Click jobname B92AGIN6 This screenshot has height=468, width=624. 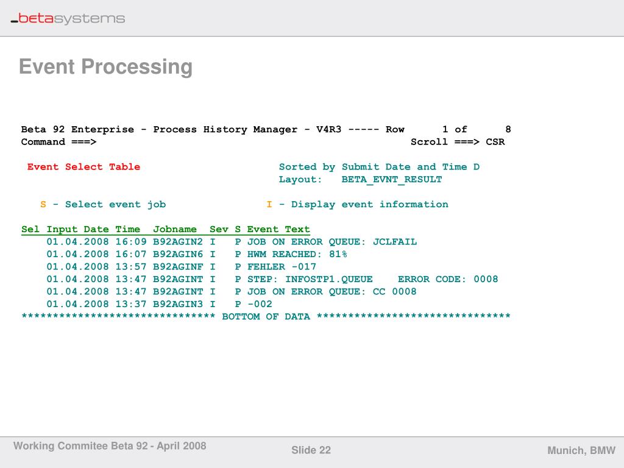pyautogui.click(x=178, y=254)
